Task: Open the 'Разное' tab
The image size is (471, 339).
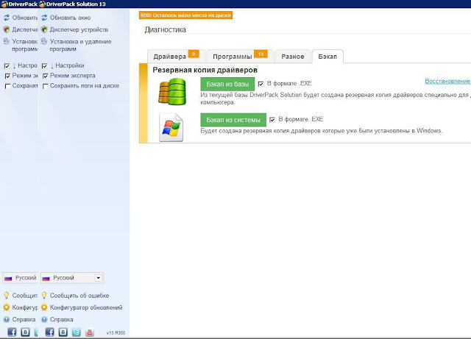Action: coord(293,57)
